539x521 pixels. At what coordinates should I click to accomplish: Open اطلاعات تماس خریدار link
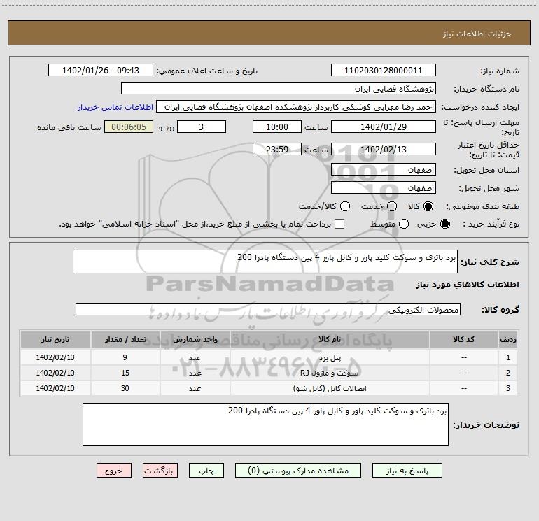point(115,107)
